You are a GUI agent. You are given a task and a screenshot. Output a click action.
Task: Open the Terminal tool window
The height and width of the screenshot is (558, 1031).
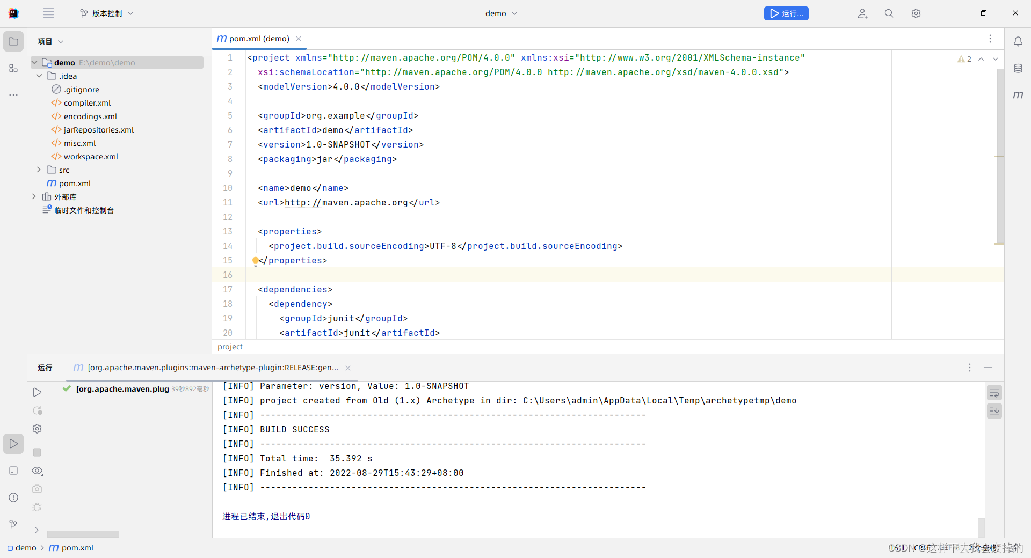click(x=13, y=471)
